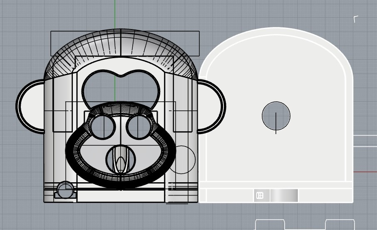Screen dimensions: 377x230
Task: Select the shaded gradient rectangle on white panel base
Action: coord(284,196)
